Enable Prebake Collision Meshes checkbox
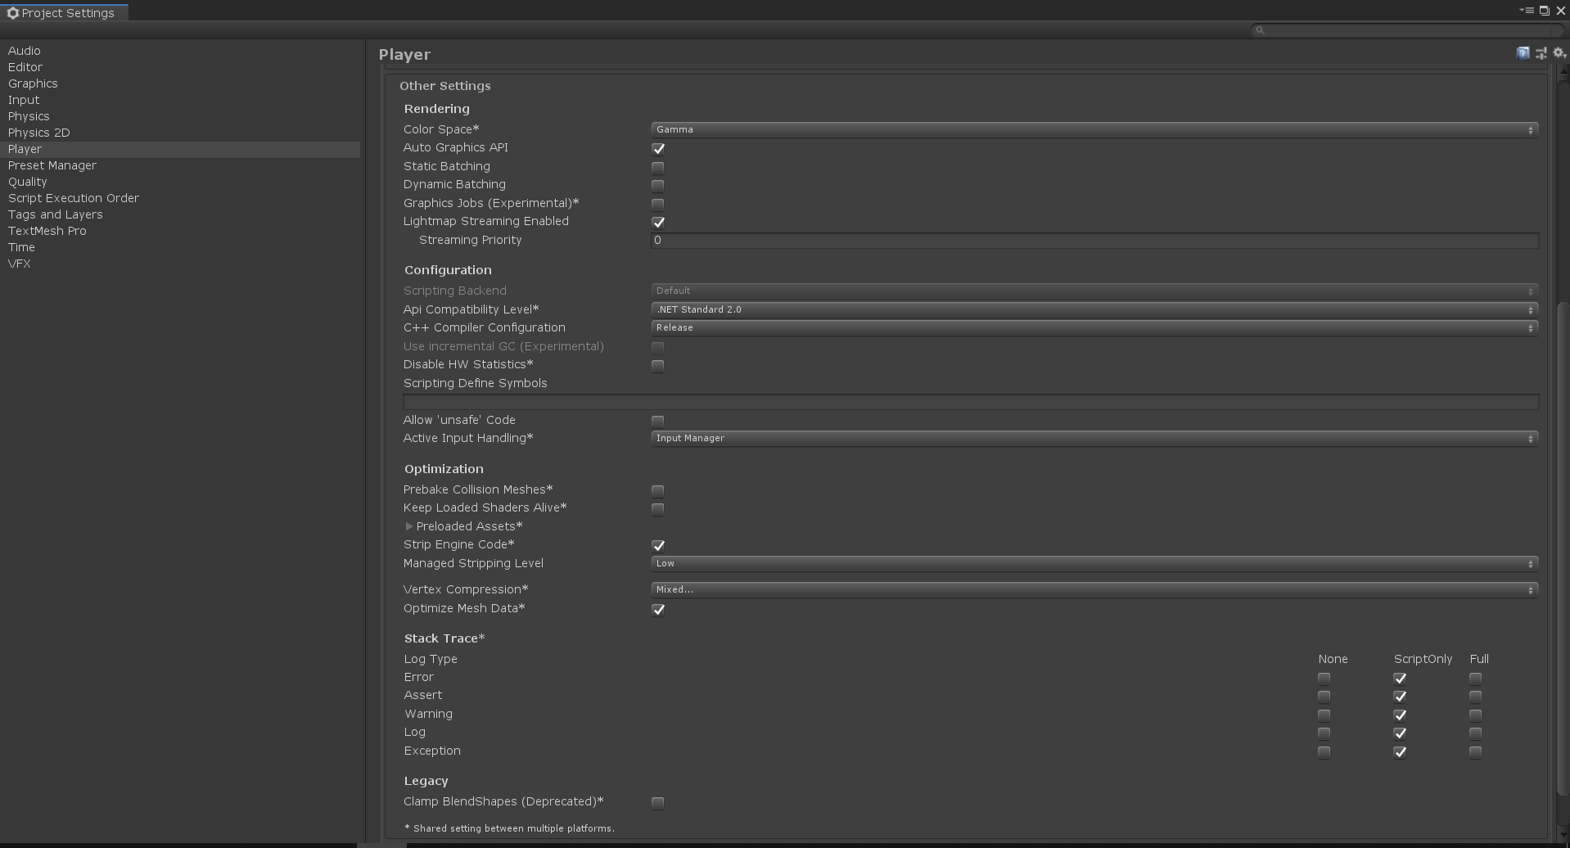Viewport: 1570px width, 848px height. pos(658,490)
